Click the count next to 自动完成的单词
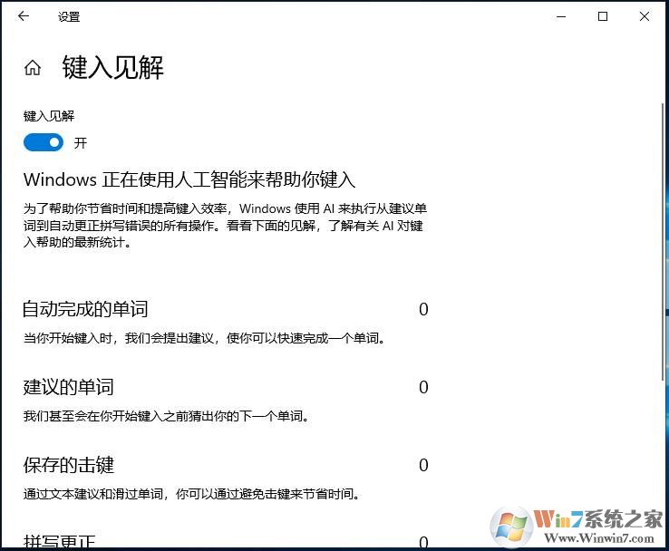The image size is (669, 551). (x=423, y=310)
